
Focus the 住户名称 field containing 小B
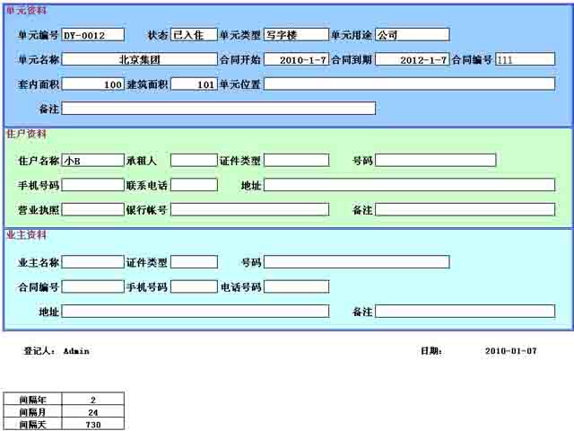tap(92, 161)
